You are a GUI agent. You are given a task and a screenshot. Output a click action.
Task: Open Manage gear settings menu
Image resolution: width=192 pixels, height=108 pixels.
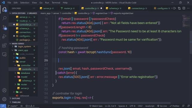[4, 99]
